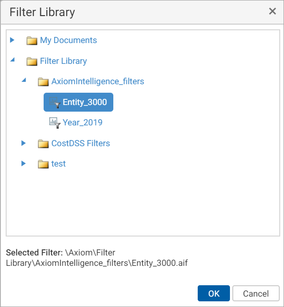This screenshot has width=284, height=307.
Task: Click the Year_2019 filter icon
Action: [x=55, y=123]
